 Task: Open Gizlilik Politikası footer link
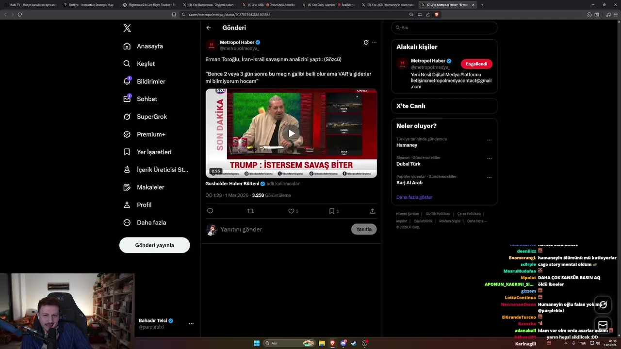(x=438, y=214)
